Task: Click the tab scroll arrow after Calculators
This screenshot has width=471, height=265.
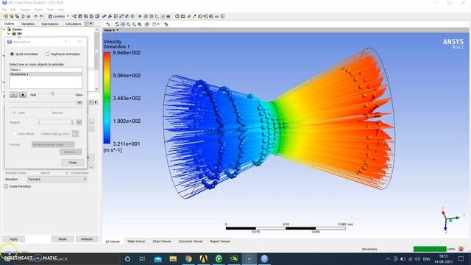Action: click(x=91, y=24)
